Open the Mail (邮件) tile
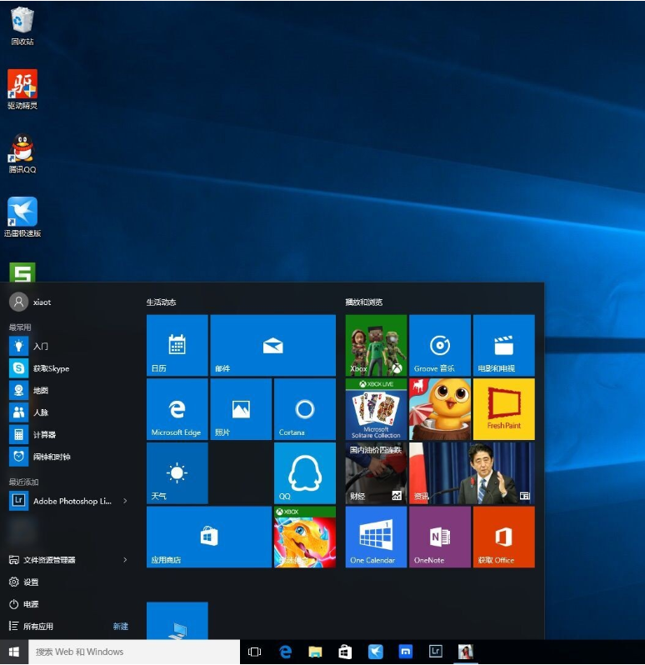This screenshot has width=645, height=665. tap(272, 345)
